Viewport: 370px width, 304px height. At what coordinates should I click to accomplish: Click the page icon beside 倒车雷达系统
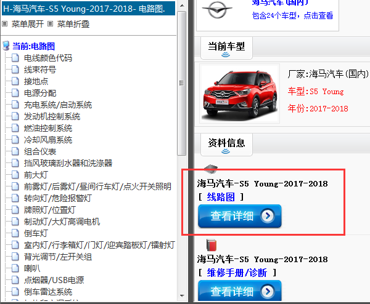point(15,292)
